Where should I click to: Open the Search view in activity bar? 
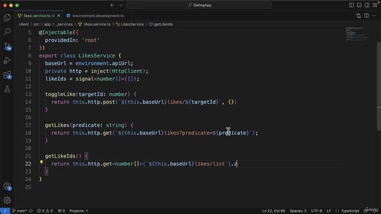[7, 32]
